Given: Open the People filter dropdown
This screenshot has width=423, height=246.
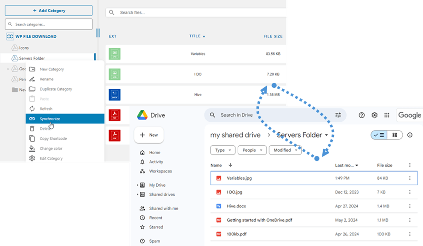Looking at the screenshot, I should (252, 150).
